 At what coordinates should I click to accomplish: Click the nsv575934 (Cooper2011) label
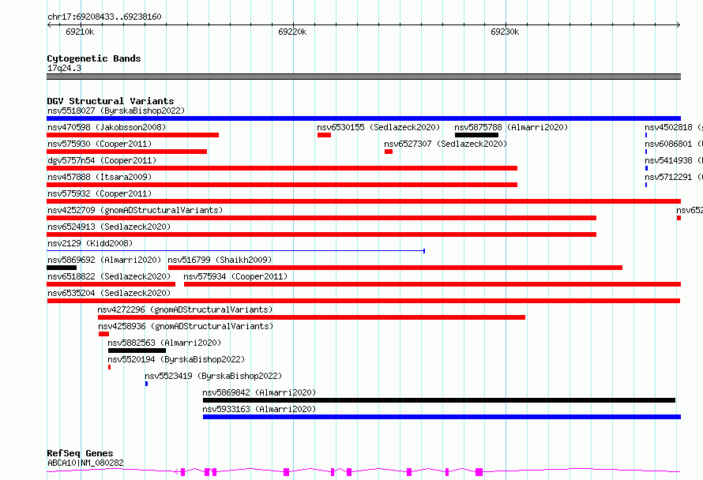coord(235,276)
